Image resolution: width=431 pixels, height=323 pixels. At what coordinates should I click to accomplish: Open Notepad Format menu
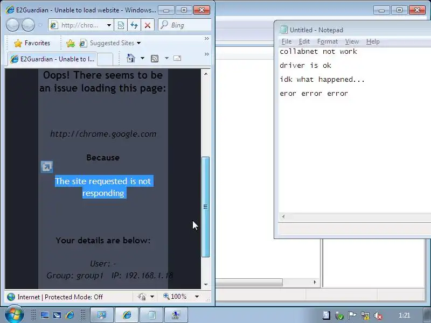tap(328, 41)
